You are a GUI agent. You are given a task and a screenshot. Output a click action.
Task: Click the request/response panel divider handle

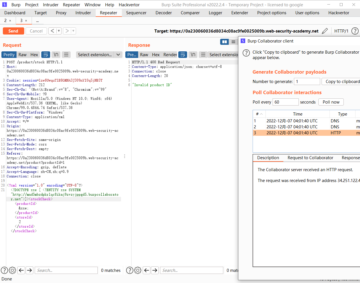(124, 156)
